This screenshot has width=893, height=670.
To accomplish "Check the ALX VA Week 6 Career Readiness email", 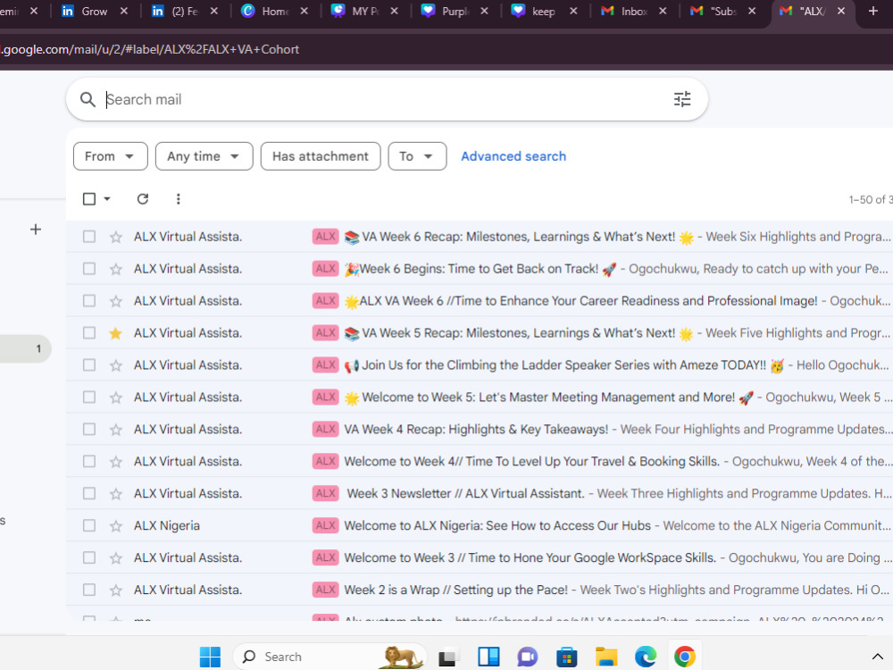I will pos(88,300).
